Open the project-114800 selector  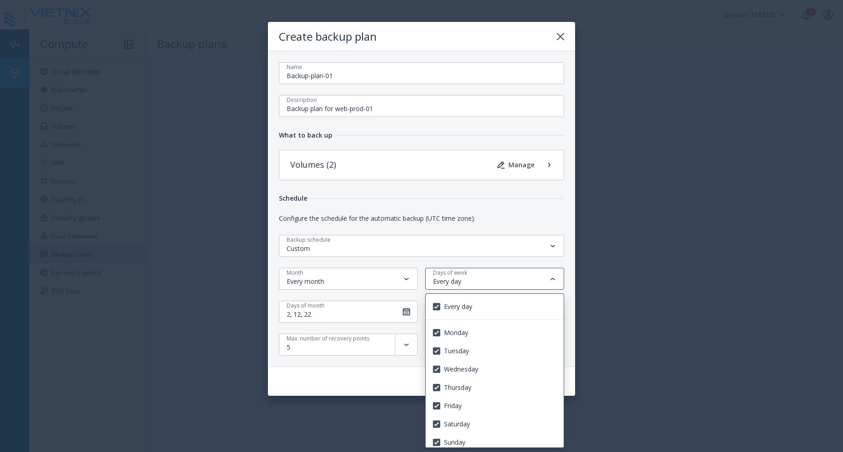point(754,15)
